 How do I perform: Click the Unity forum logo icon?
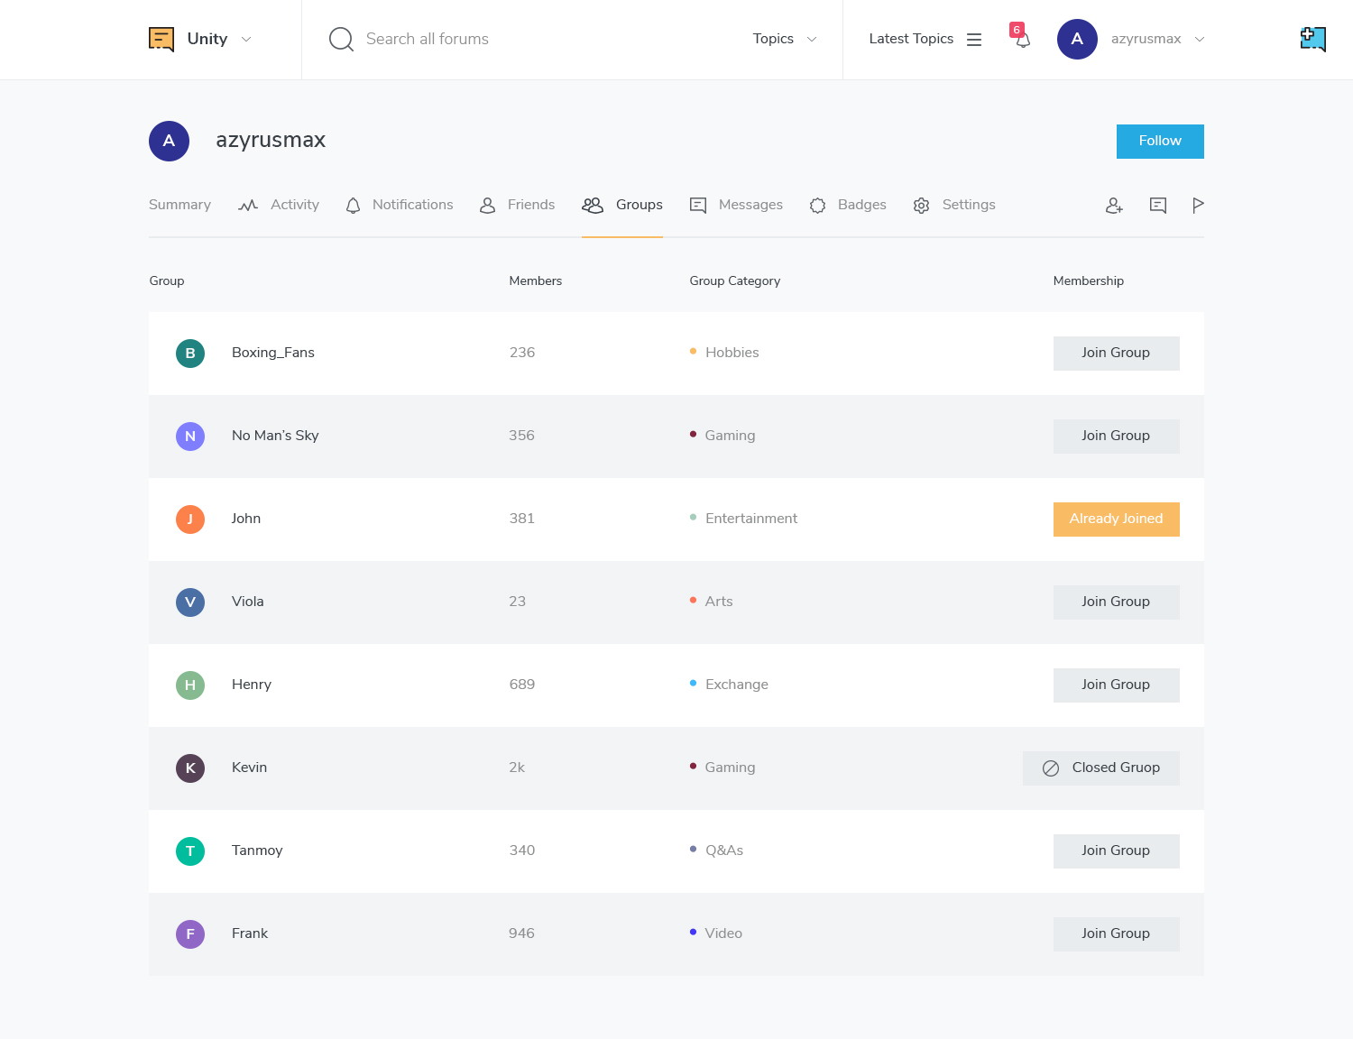click(x=161, y=39)
